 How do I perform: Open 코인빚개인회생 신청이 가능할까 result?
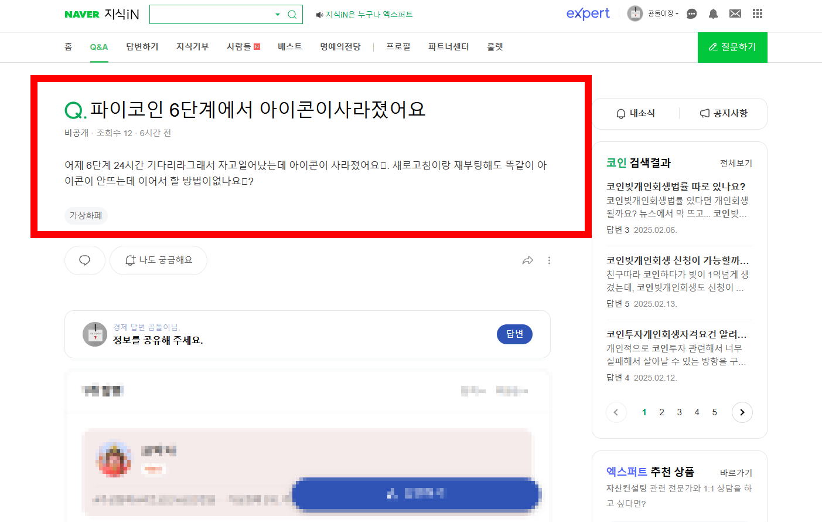pyautogui.click(x=678, y=260)
